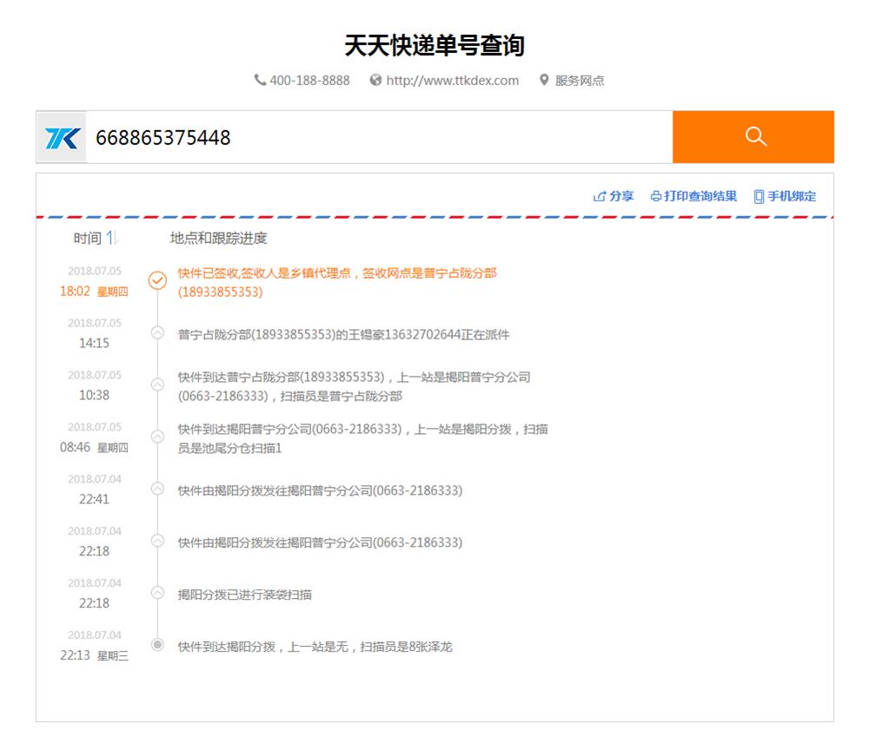Click the 王锡豪 正在派件 entry
This screenshot has width=869, height=736.
pos(343,334)
